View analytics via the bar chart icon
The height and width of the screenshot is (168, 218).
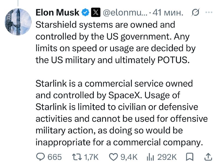[x=150, y=157]
